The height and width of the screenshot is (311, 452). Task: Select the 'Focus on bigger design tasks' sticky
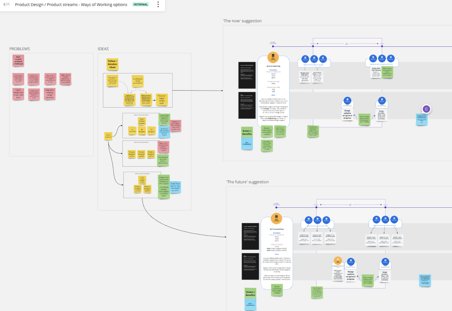pos(162,100)
